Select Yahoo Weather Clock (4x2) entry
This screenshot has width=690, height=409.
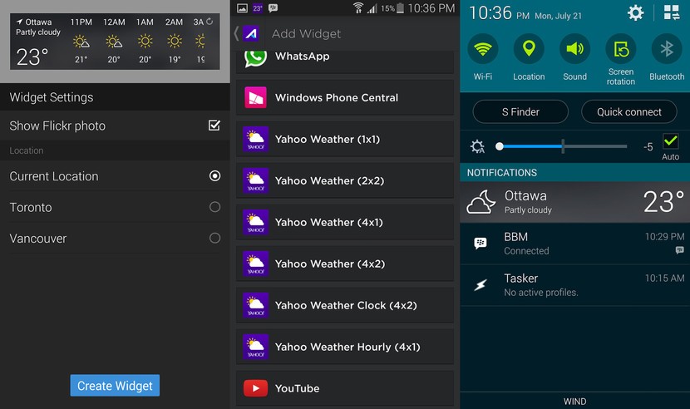(344, 305)
